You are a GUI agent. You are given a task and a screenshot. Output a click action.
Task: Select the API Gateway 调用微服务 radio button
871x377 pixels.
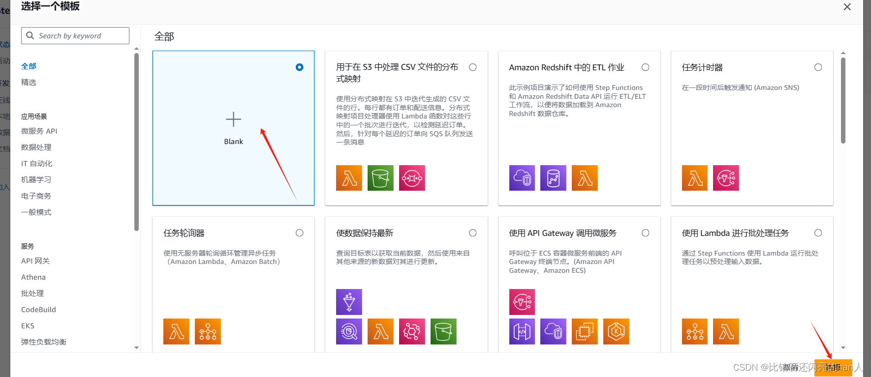tap(645, 233)
